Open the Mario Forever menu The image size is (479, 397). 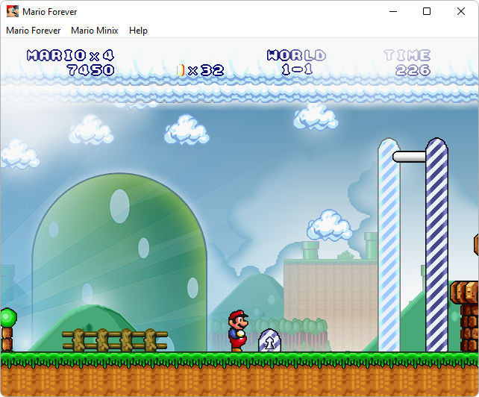34,31
